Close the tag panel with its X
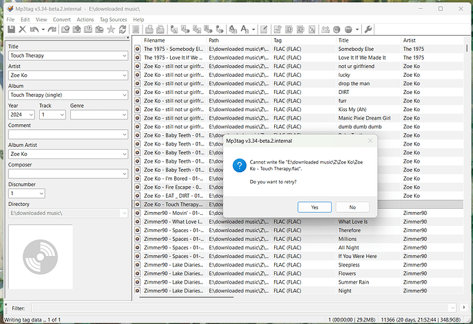Viewport: 473px width, 324px height. coord(128,38)
